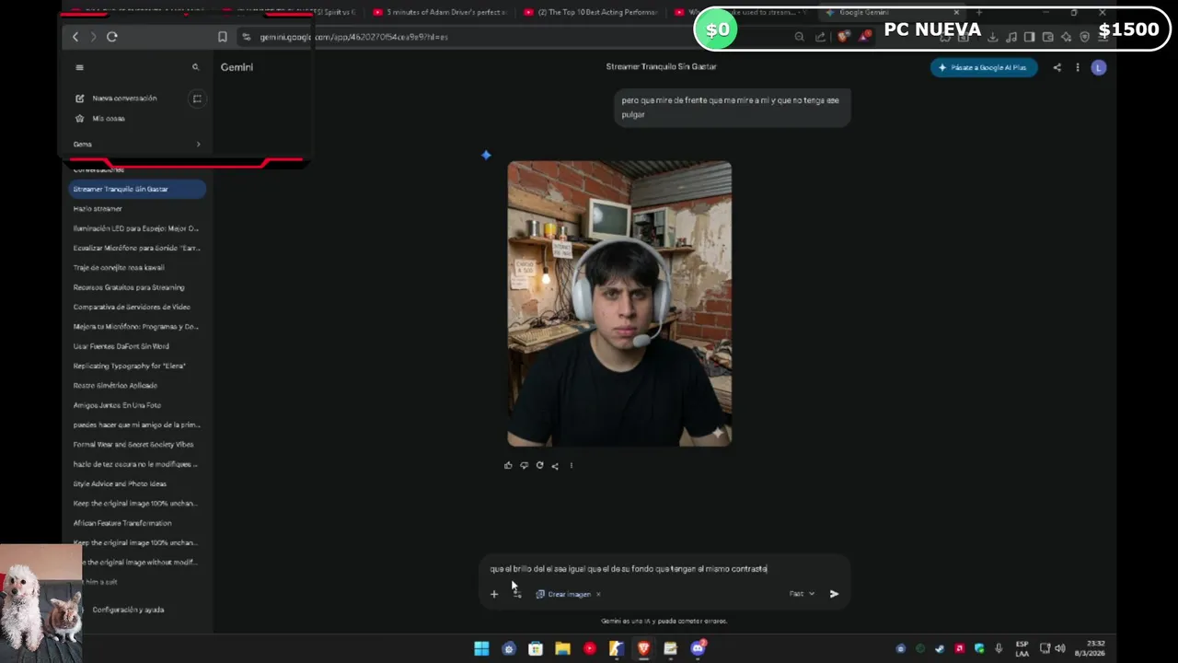Share the response below the image

tap(555, 465)
